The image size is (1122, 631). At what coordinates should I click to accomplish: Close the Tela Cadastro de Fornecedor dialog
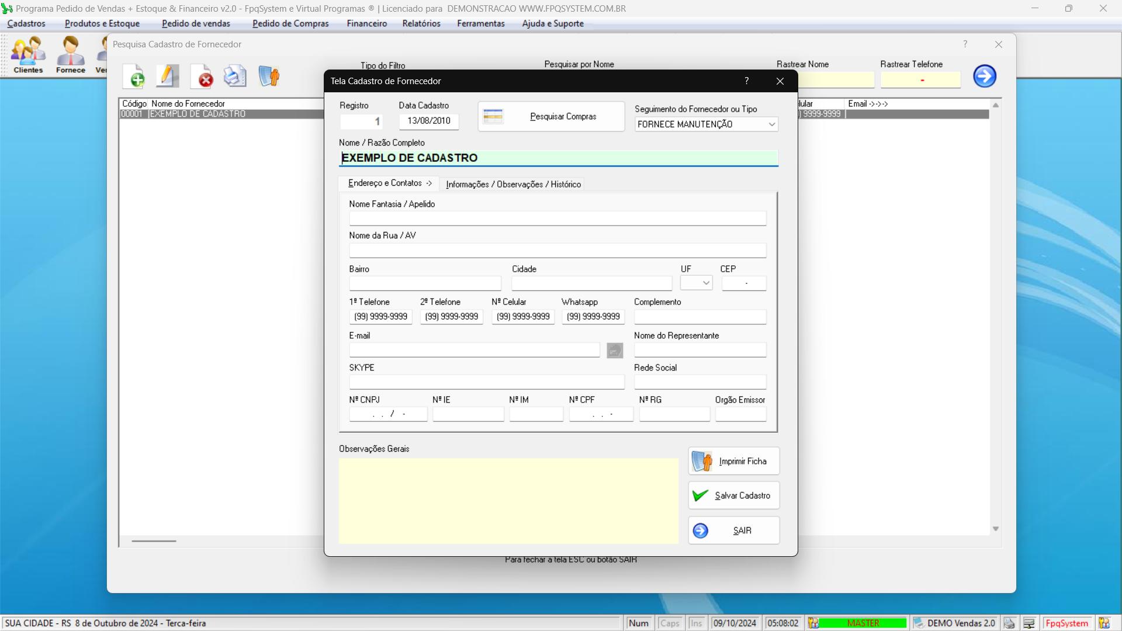tap(780, 81)
